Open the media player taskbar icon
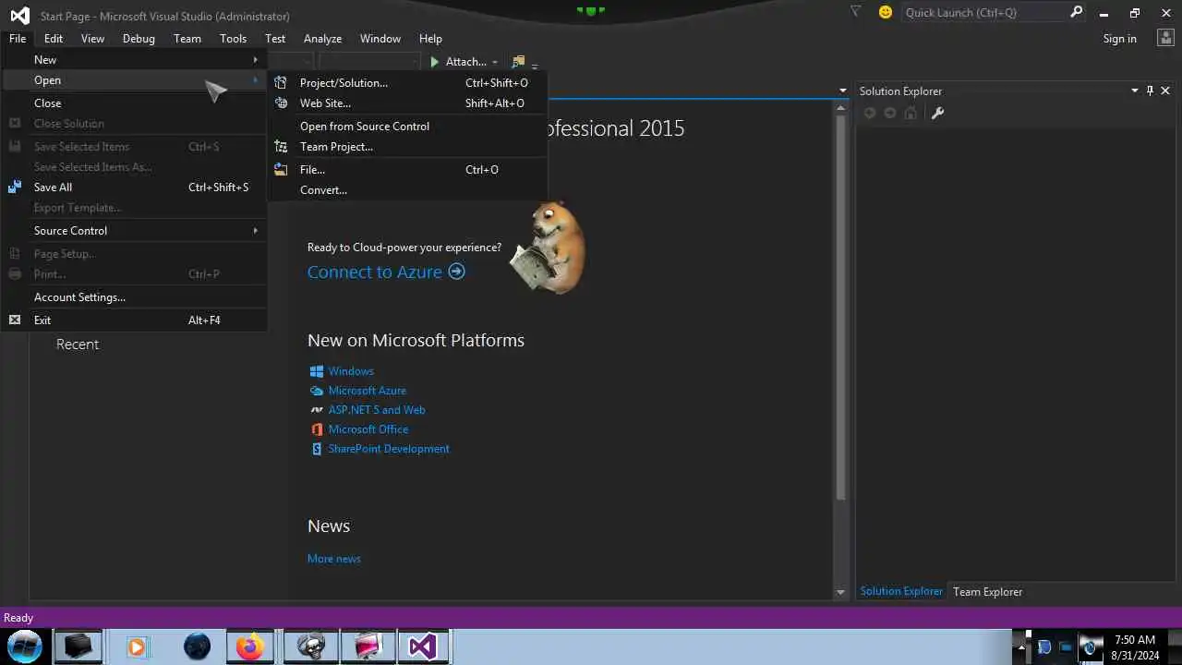Viewport: 1182px width, 665px height. click(136, 646)
